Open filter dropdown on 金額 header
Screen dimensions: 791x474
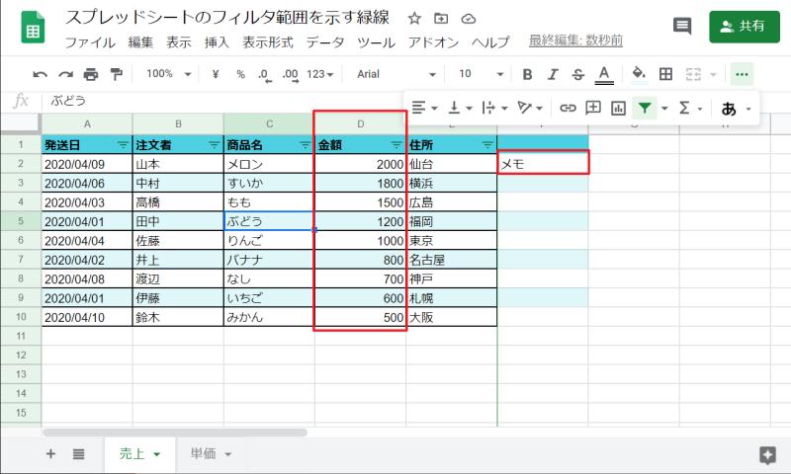396,144
